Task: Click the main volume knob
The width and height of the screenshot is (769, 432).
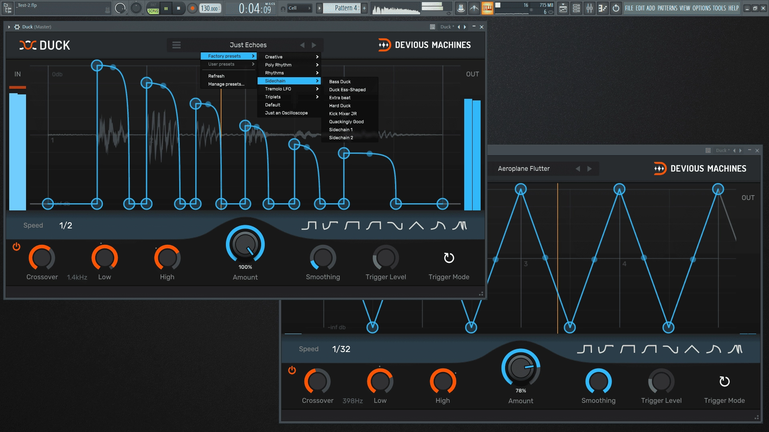Action: coord(120,8)
